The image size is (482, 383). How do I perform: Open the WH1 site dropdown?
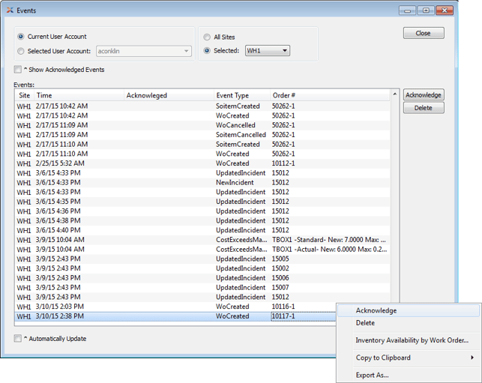click(x=267, y=51)
